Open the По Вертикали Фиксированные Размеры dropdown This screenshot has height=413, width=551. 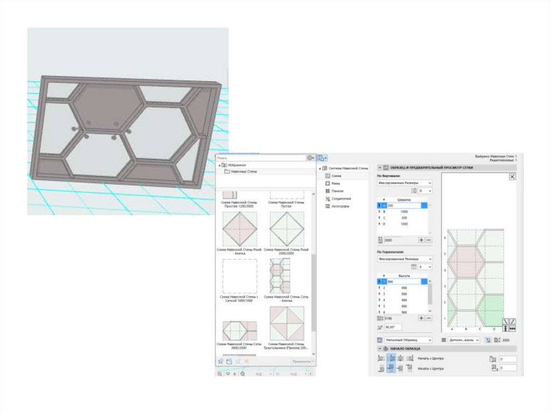(x=404, y=183)
